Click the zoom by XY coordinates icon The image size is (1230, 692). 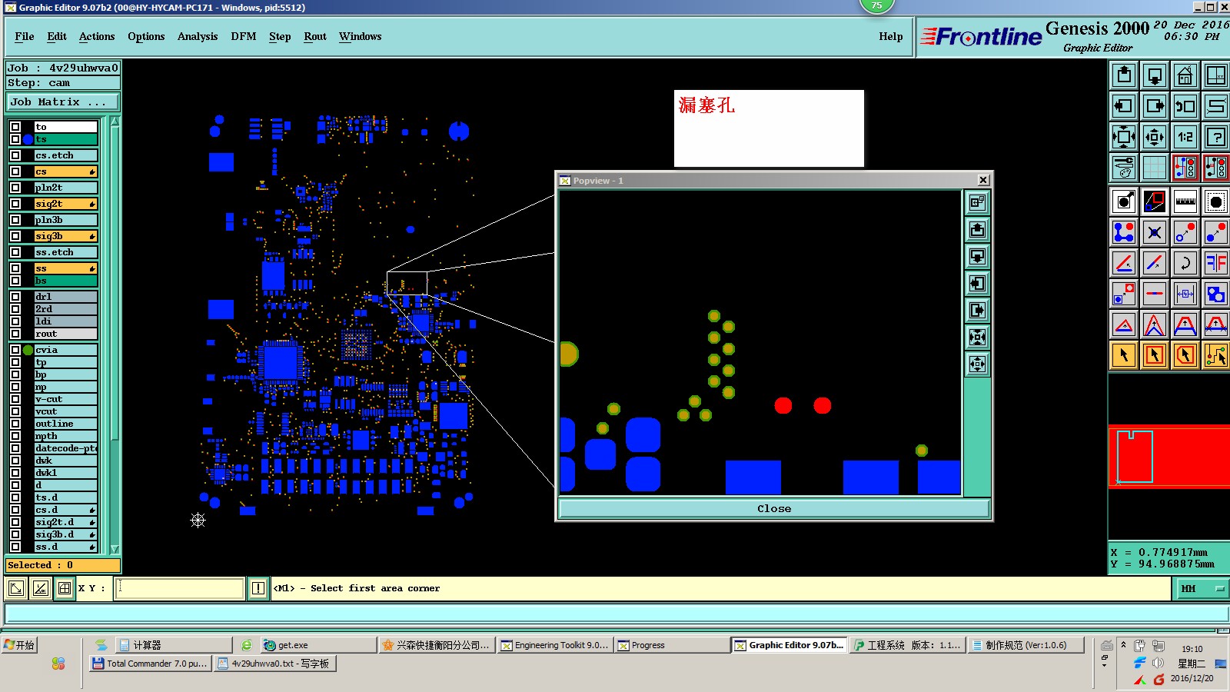click(x=1216, y=75)
